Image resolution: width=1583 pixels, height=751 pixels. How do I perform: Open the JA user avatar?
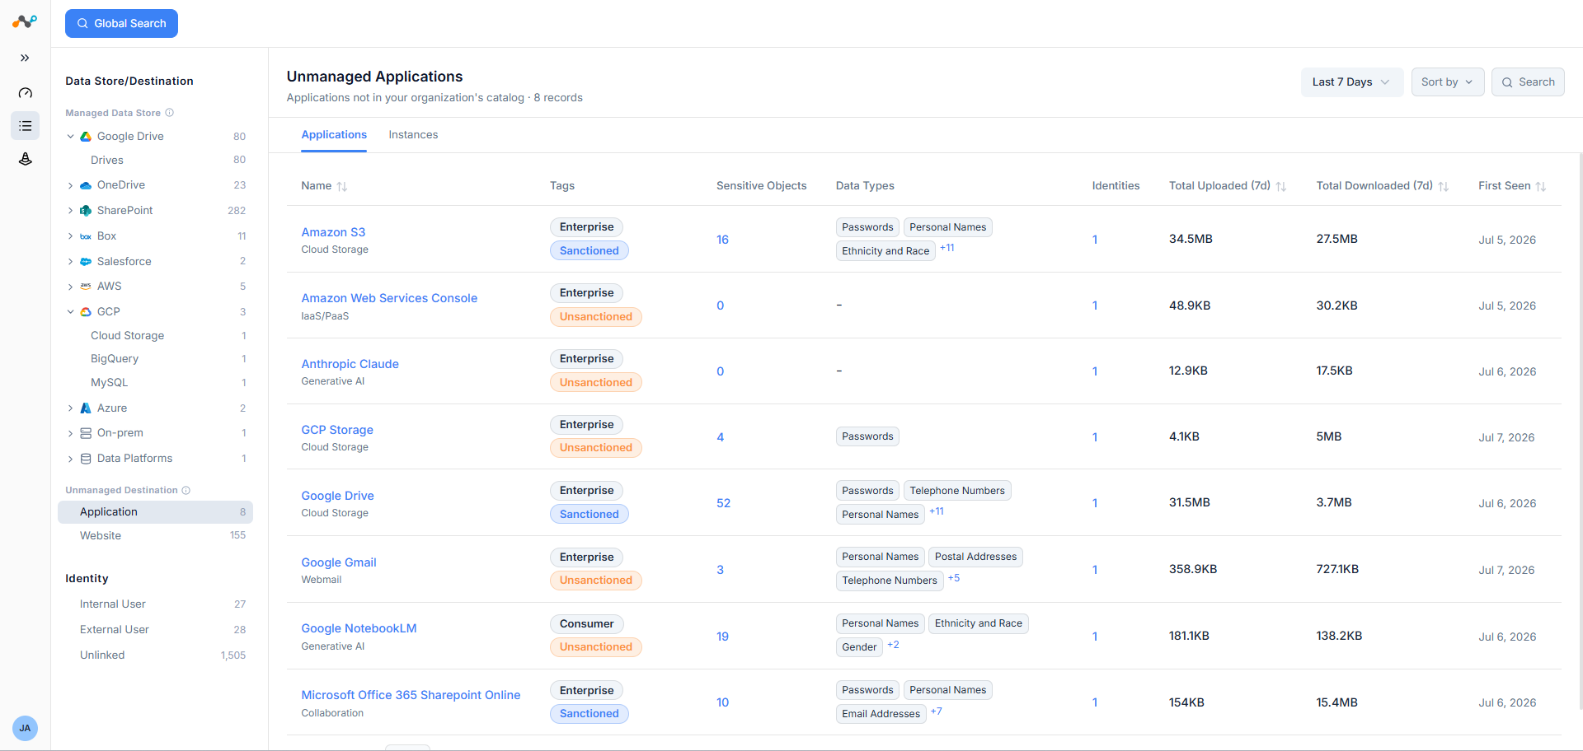coord(25,728)
